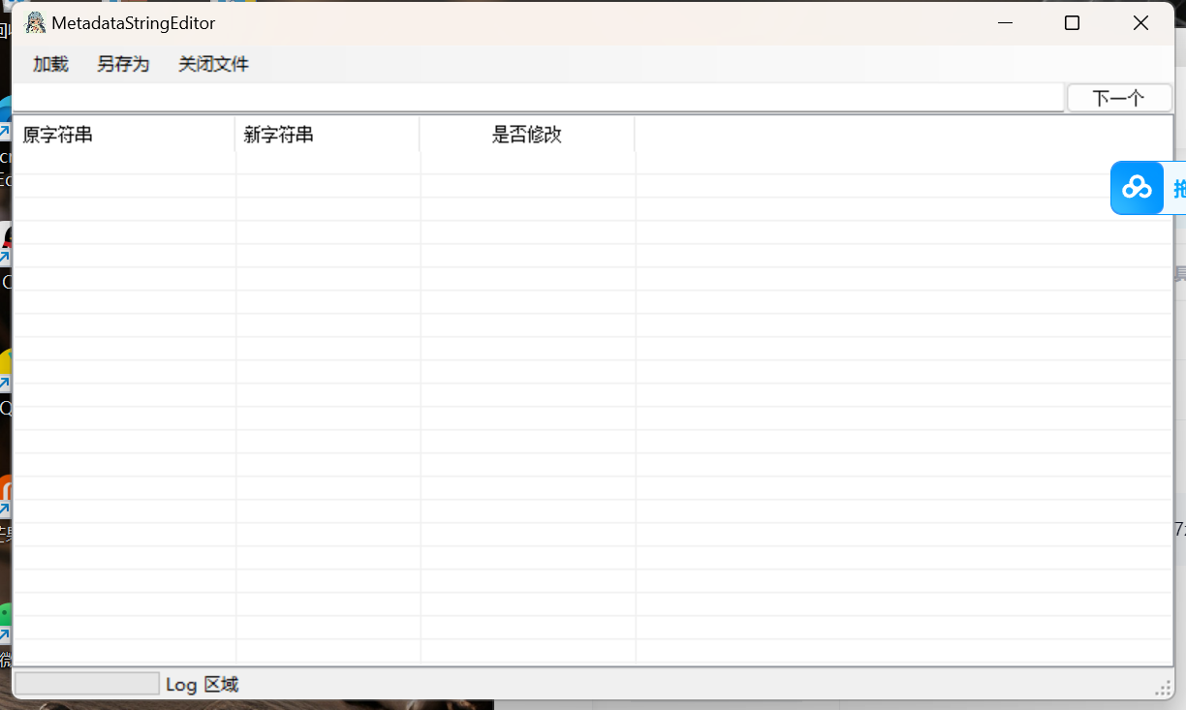
Task: Focus the search text field
Action: 539,98
